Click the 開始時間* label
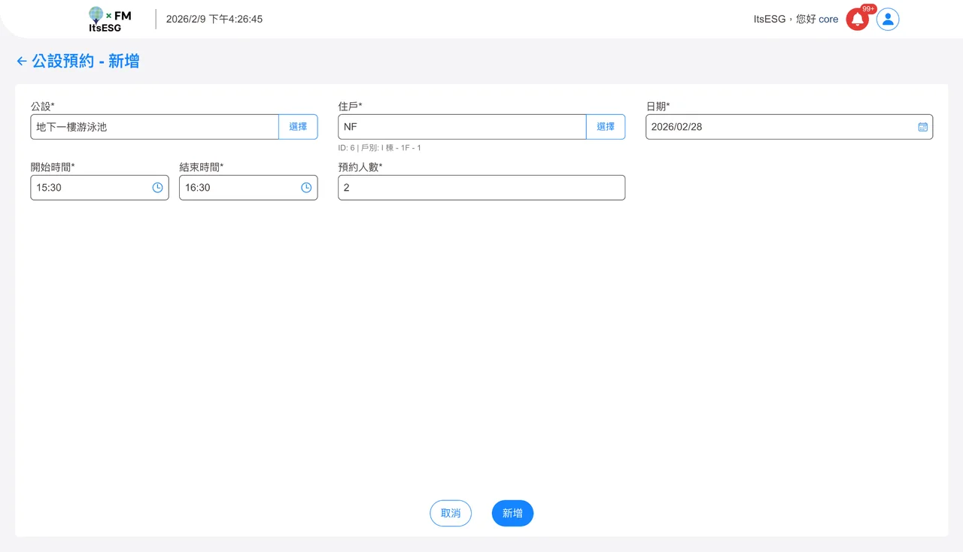Screen dimensions: 963x552 53,167
